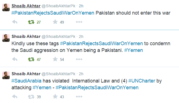This screenshot has height=103, width=179.
Task: Reply to the #SaudiArabia violated law tweet
Action: tap(15, 97)
